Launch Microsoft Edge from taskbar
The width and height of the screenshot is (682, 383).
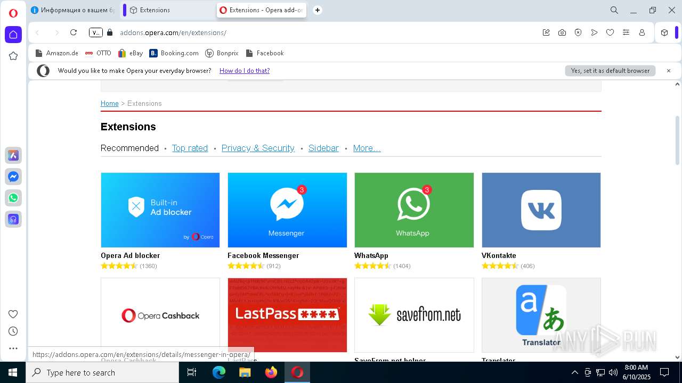coord(218,372)
